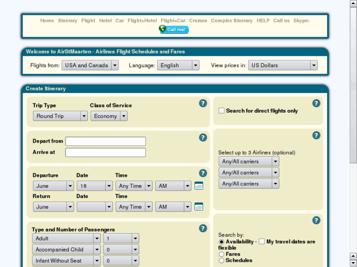Image resolution: width=357 pixels, height=267 pixels.
Task: Select the Availability search option
Action: [x=221, y=242]
